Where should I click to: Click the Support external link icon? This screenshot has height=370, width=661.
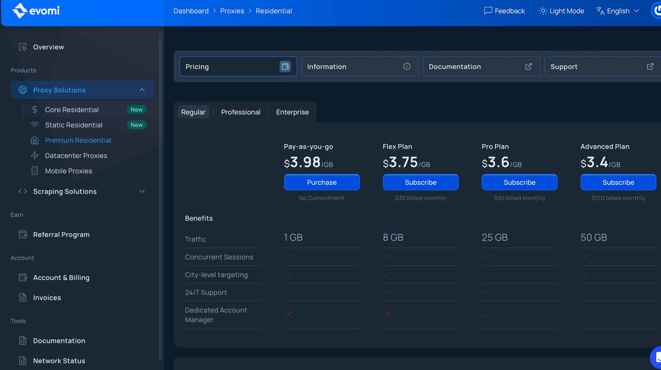(650, 67)
